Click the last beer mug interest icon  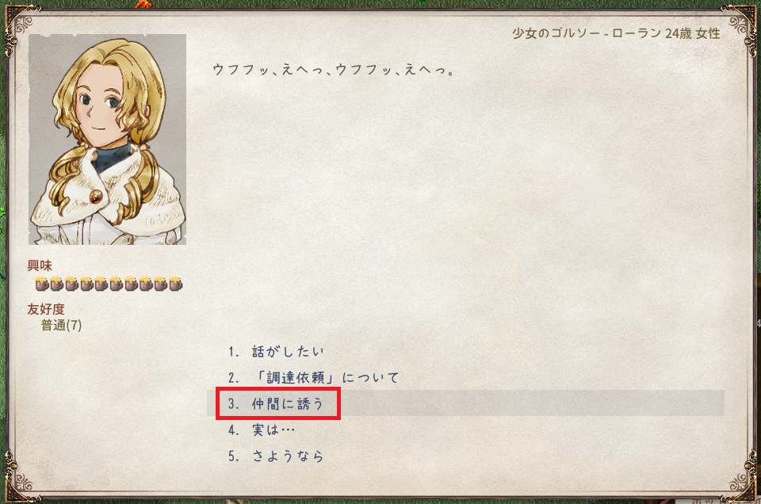[x=175, y=283]
